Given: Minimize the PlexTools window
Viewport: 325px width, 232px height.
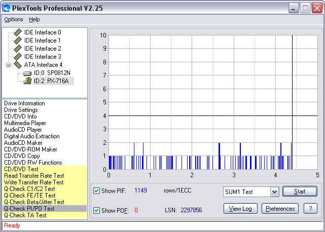Looking at the screenshot, I should tap(293, 8).
